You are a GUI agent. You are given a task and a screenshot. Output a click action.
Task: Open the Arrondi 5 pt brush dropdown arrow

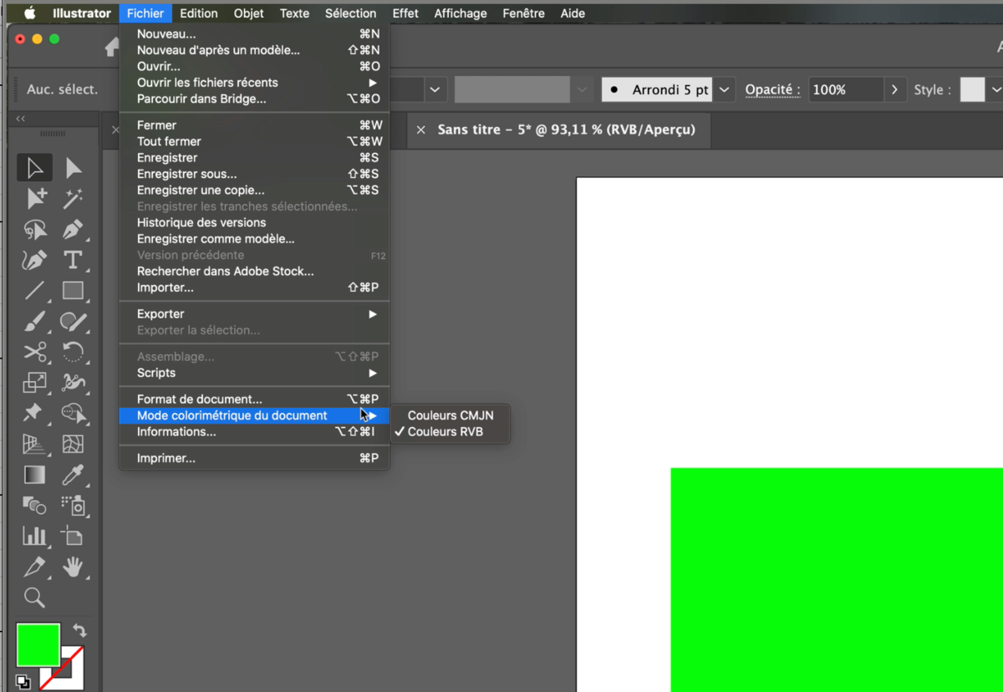tap(725, 89)
